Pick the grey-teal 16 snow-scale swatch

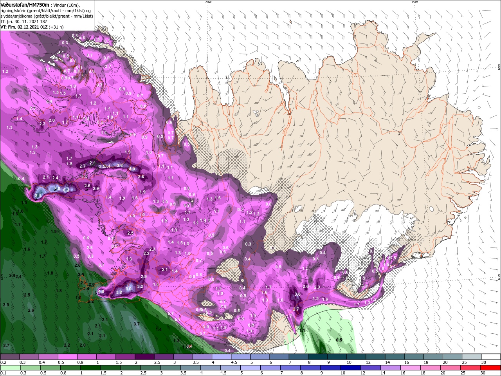point(413,357)
